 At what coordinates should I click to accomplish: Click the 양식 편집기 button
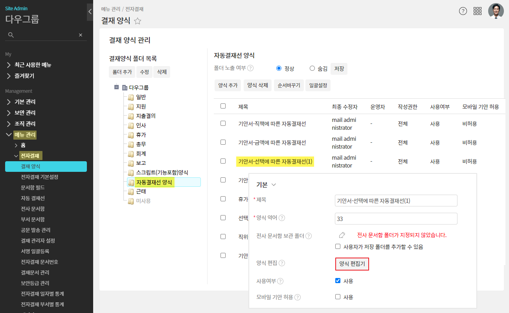[x=352, y=264]
